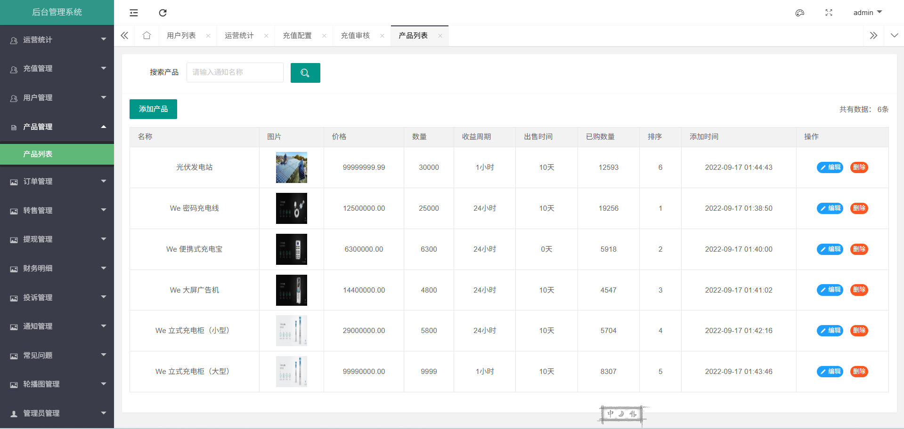Click the 添加产品 button
Image resolution: width=904 pixels, height=429 pixels.
153,109
